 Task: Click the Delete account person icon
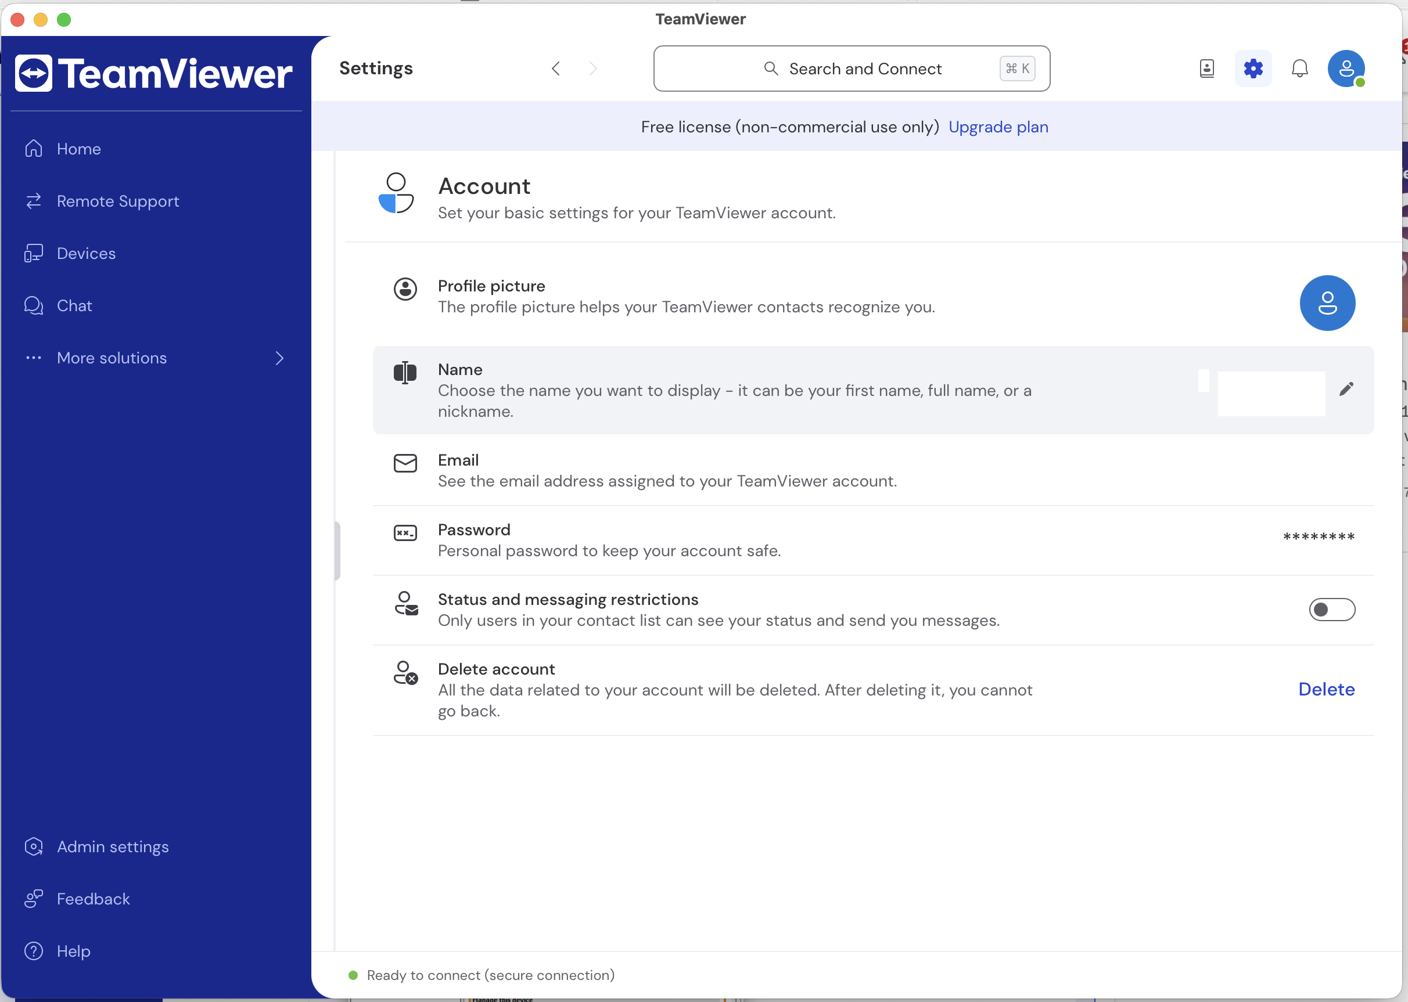pyautogui.click(x=406, y=673)
